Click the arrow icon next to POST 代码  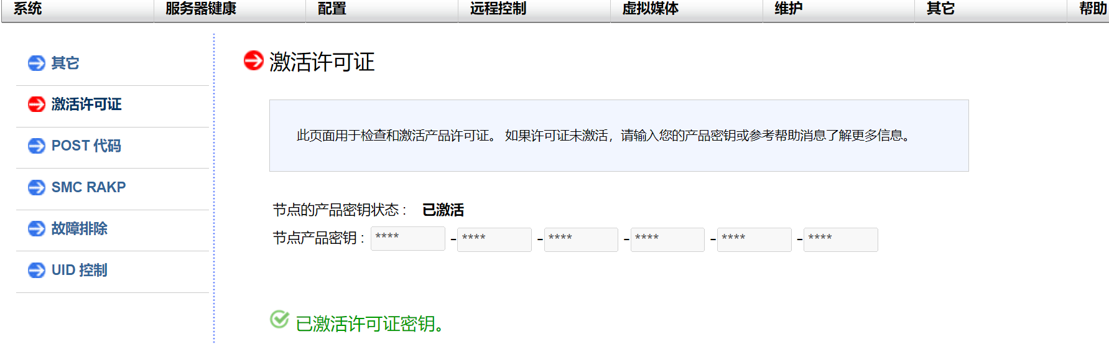(x=37, y=146)
